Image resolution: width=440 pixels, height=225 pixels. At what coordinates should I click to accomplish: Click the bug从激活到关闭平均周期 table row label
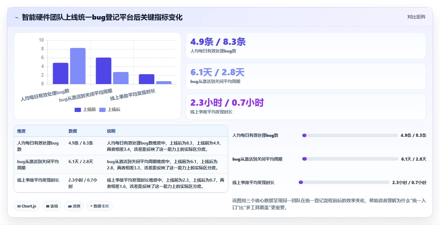coord(38,165)
